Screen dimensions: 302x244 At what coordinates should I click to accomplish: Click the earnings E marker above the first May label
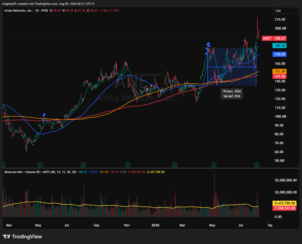[x=40, y=165]
